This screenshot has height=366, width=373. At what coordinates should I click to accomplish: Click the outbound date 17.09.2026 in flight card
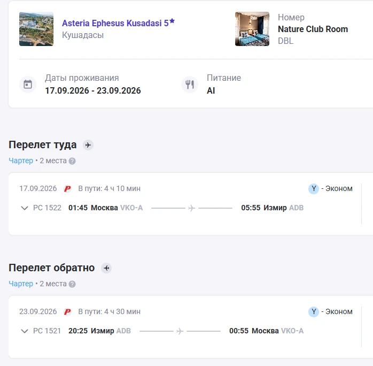pyautogui.click(x=38, y=188)
